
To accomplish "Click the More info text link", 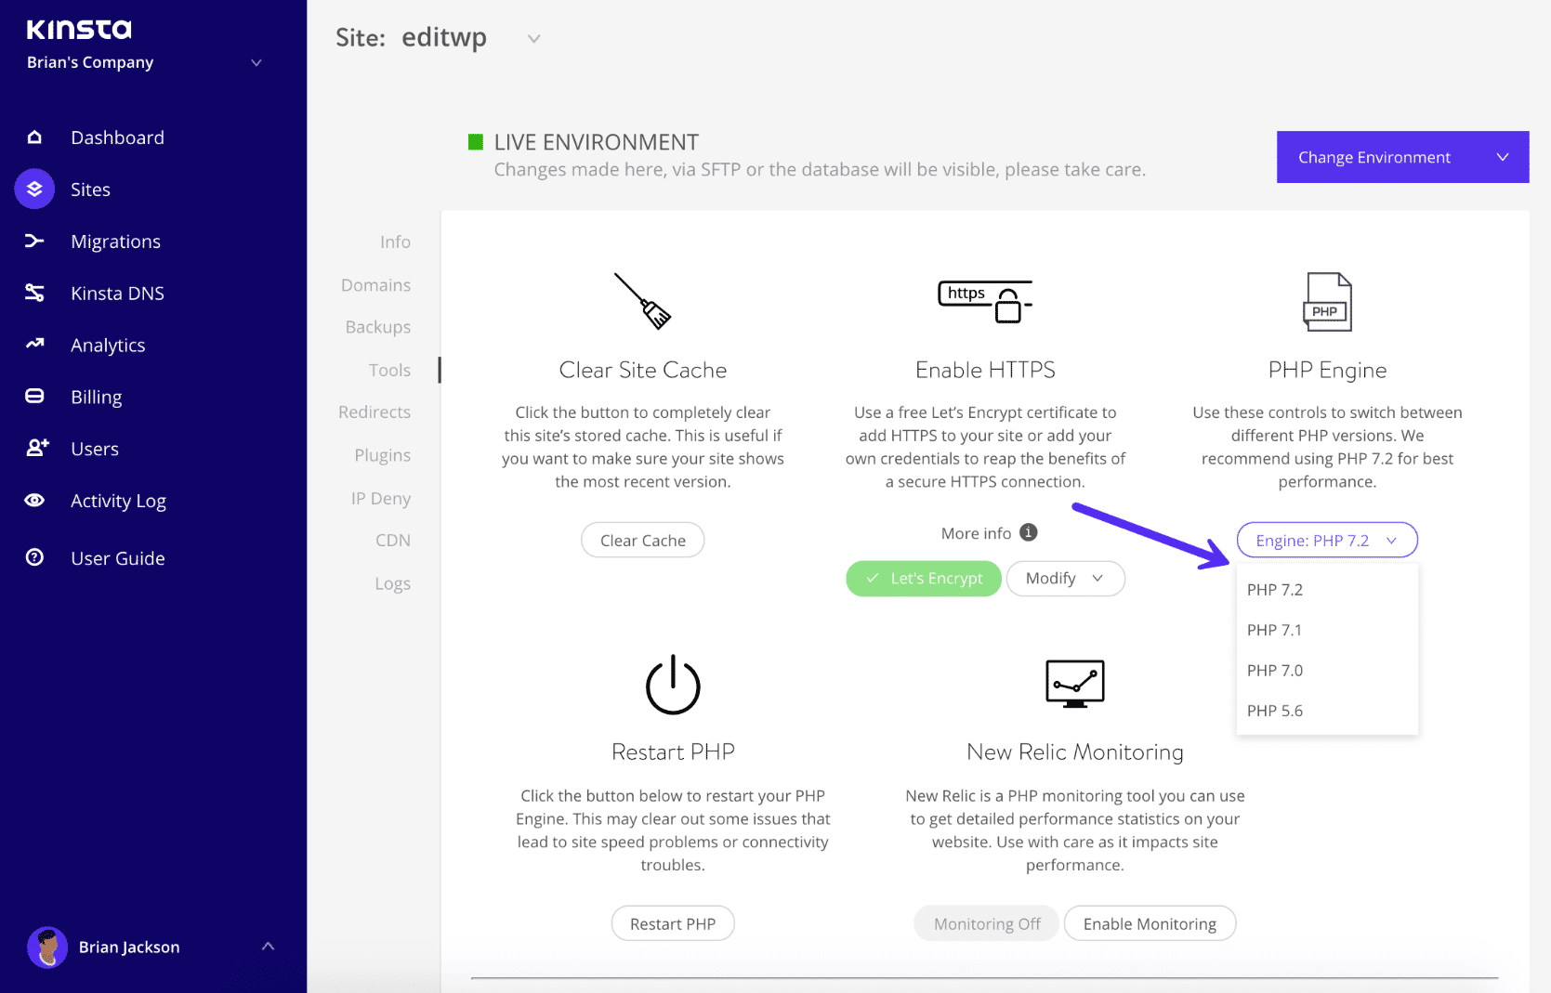I will 976,533.
